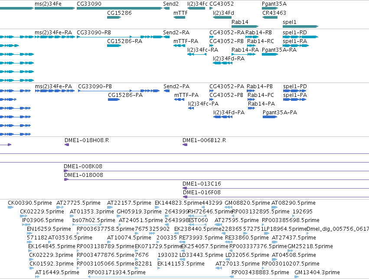Click transcript spel1-RD
The width and height of the screenshot is (369, 279).
click(295, 33)
